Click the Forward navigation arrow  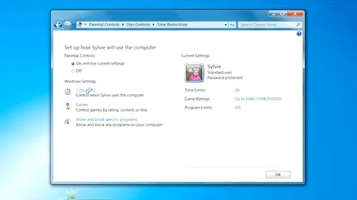[67, 24]
